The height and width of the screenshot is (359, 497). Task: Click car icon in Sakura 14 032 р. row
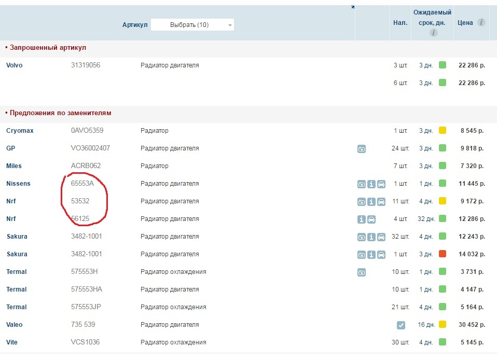381,255
